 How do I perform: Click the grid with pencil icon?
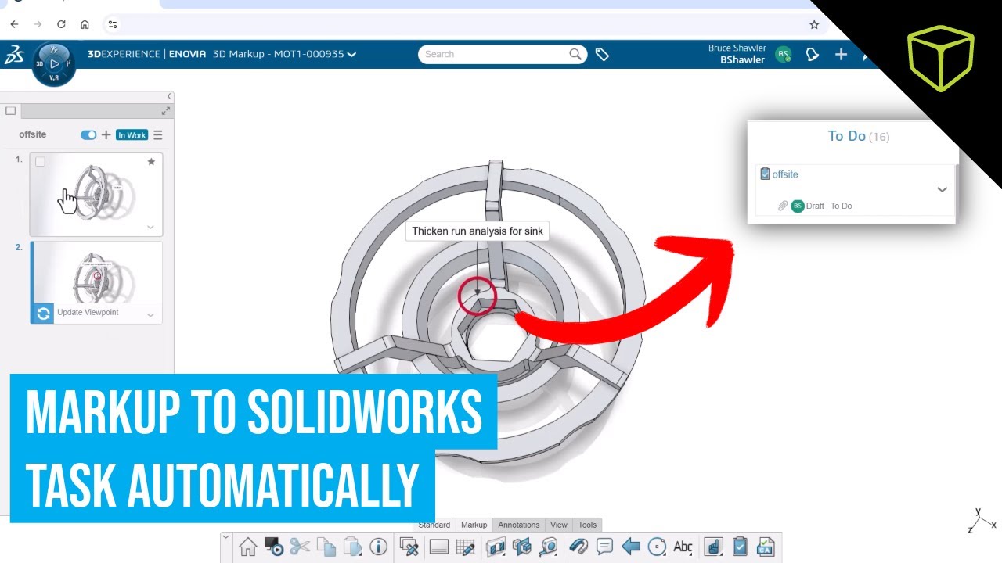pyautogui.click(x=466, y=547)
